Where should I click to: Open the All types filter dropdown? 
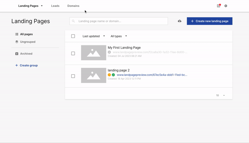[119, 36]
